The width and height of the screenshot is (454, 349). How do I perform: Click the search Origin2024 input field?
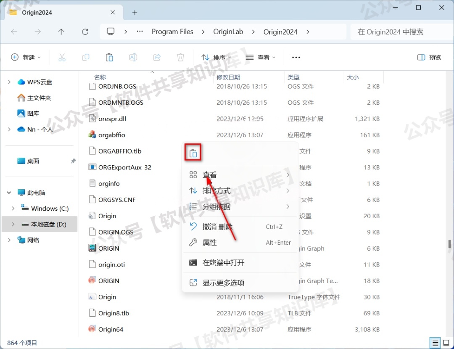pyautogui.click(x=401, y=32)
